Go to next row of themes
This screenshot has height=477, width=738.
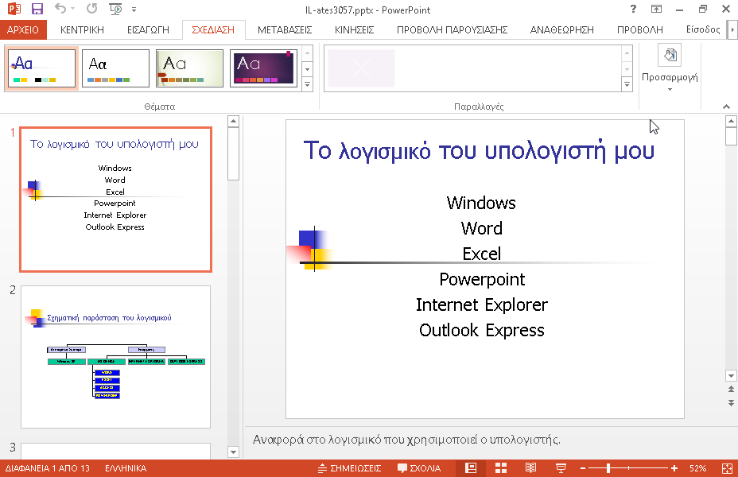[x=307, y=69]
